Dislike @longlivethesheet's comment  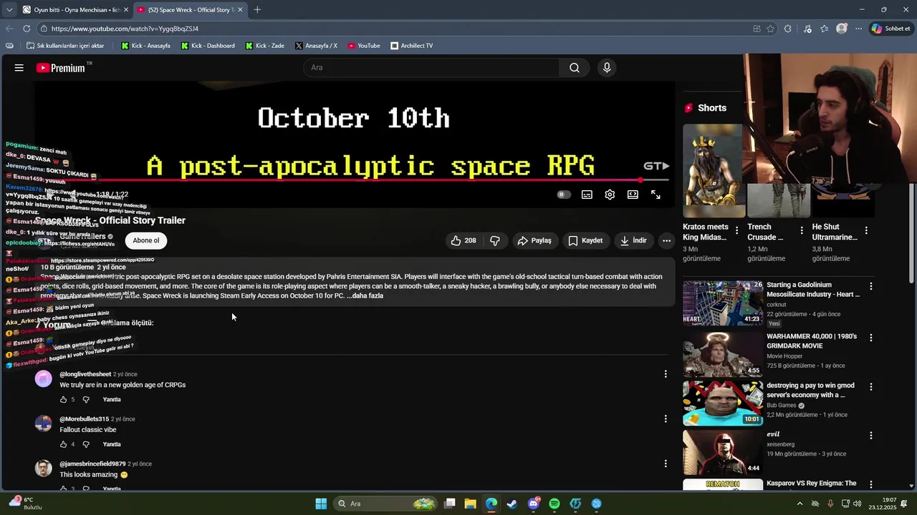tap(86, 399)
